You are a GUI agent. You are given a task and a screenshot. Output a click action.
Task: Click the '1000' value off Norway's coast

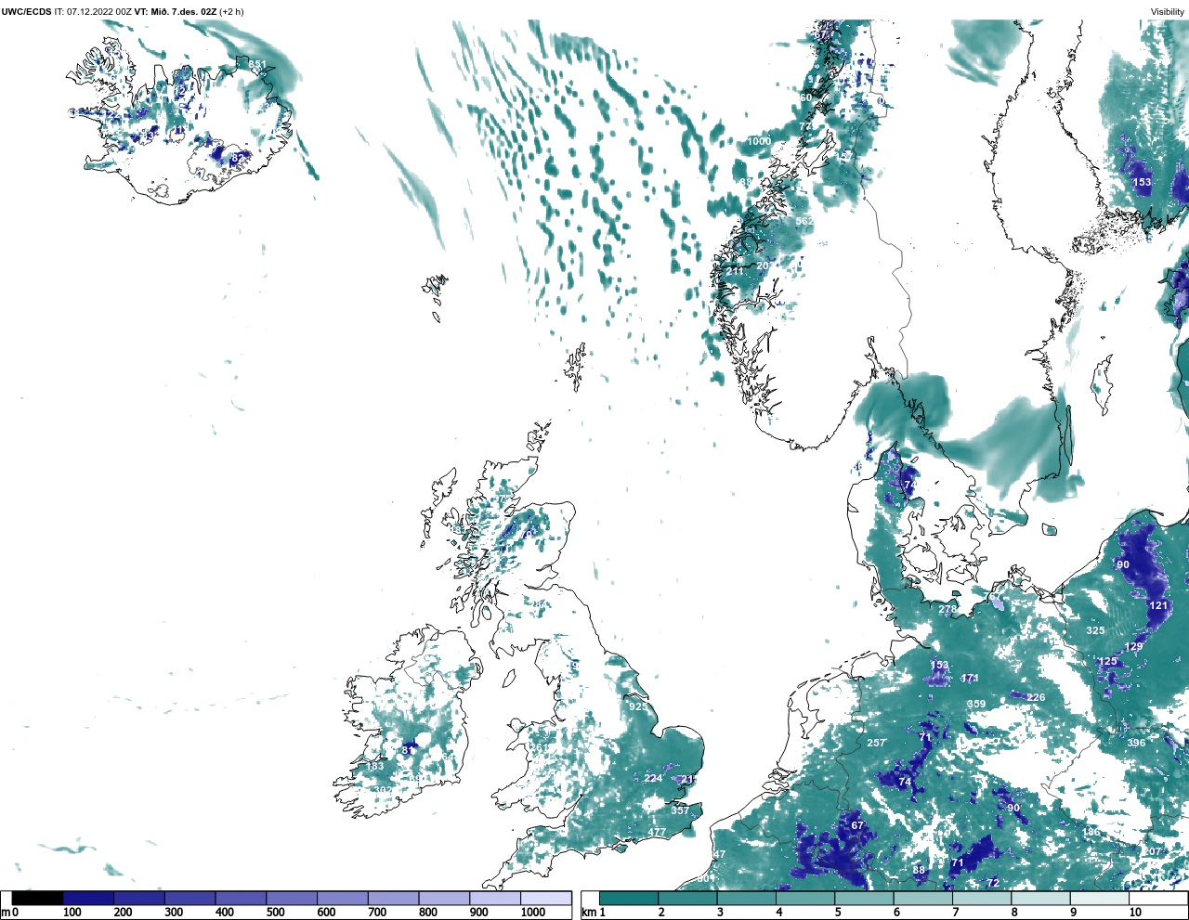pyautogui.click(x=759, y=141)
